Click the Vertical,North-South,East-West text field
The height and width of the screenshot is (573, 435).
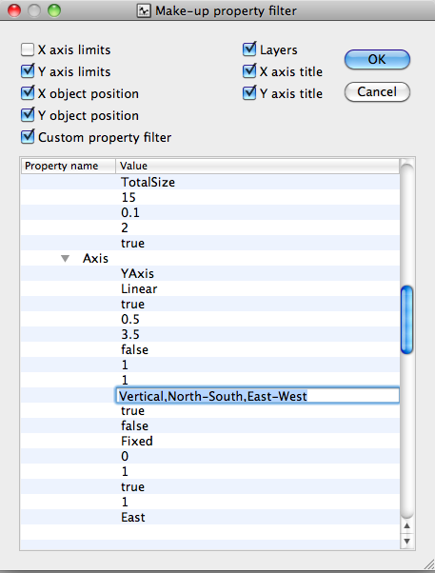point(257,396)
